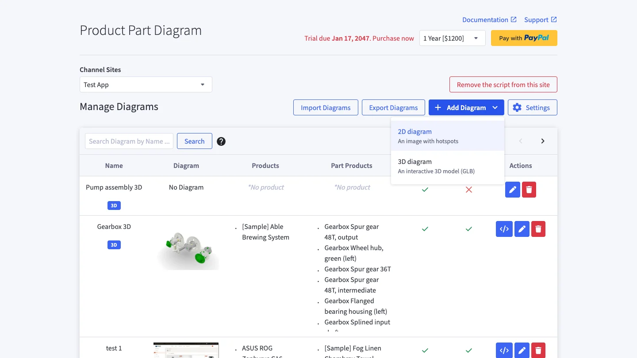637x358 pixels.
Task: Open the Documentation link
Action: pos(489,19)
